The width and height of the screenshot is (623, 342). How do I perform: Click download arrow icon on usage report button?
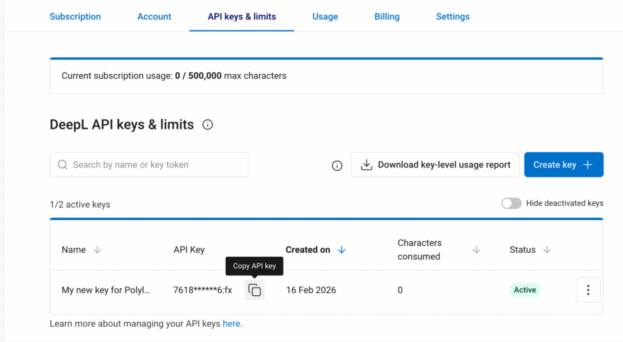[366, 164]
